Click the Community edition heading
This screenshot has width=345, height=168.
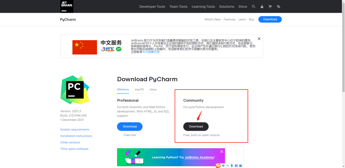(x=193, y=100)
